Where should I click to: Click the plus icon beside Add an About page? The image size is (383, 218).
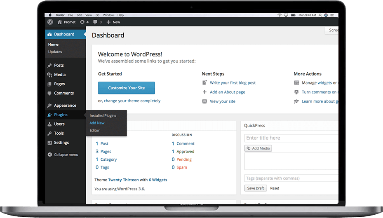pyautogui.click(x=204, y=92)
